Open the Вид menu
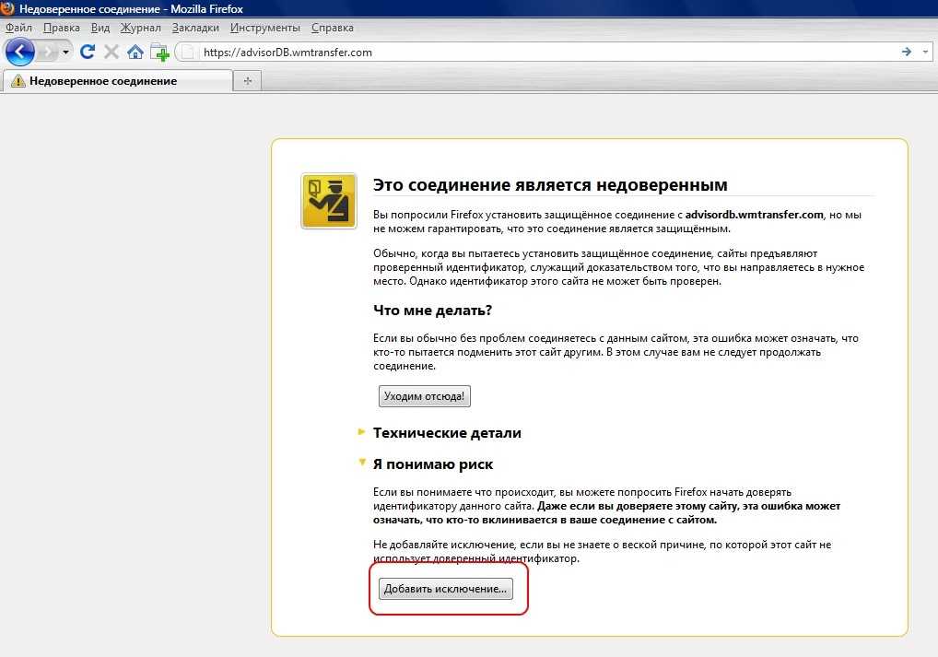The height and width of the screenshot is (657, 938). [100, 28]
